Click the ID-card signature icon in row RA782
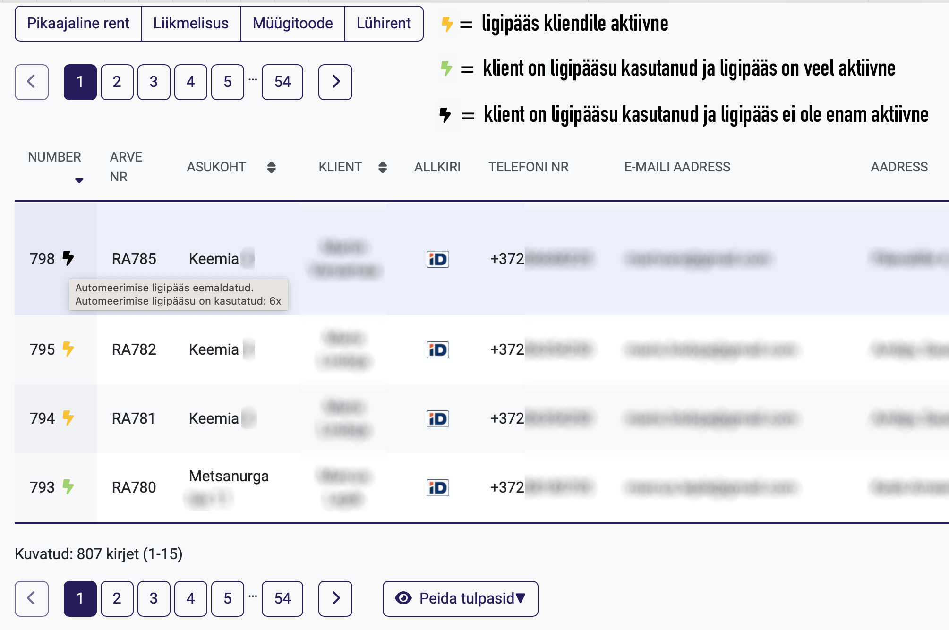Screen dimensions: 949x630 437,350
